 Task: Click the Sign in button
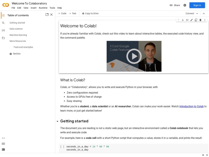click(x=197, y=5)
